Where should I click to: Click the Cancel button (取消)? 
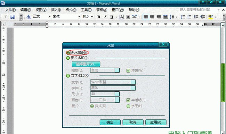133,122
